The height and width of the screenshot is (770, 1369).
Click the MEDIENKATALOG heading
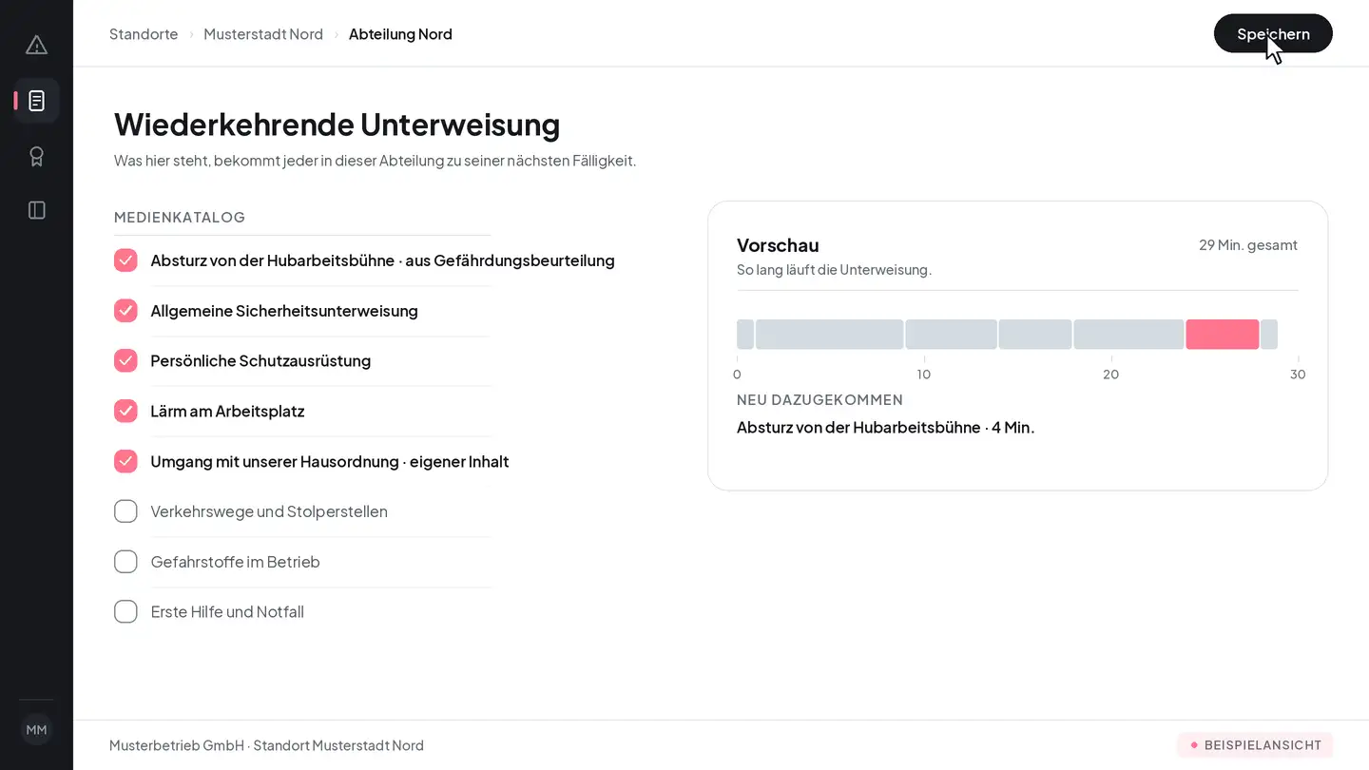180,218
